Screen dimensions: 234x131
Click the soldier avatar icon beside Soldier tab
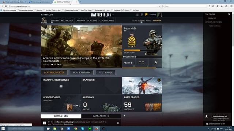click(44, 20)
